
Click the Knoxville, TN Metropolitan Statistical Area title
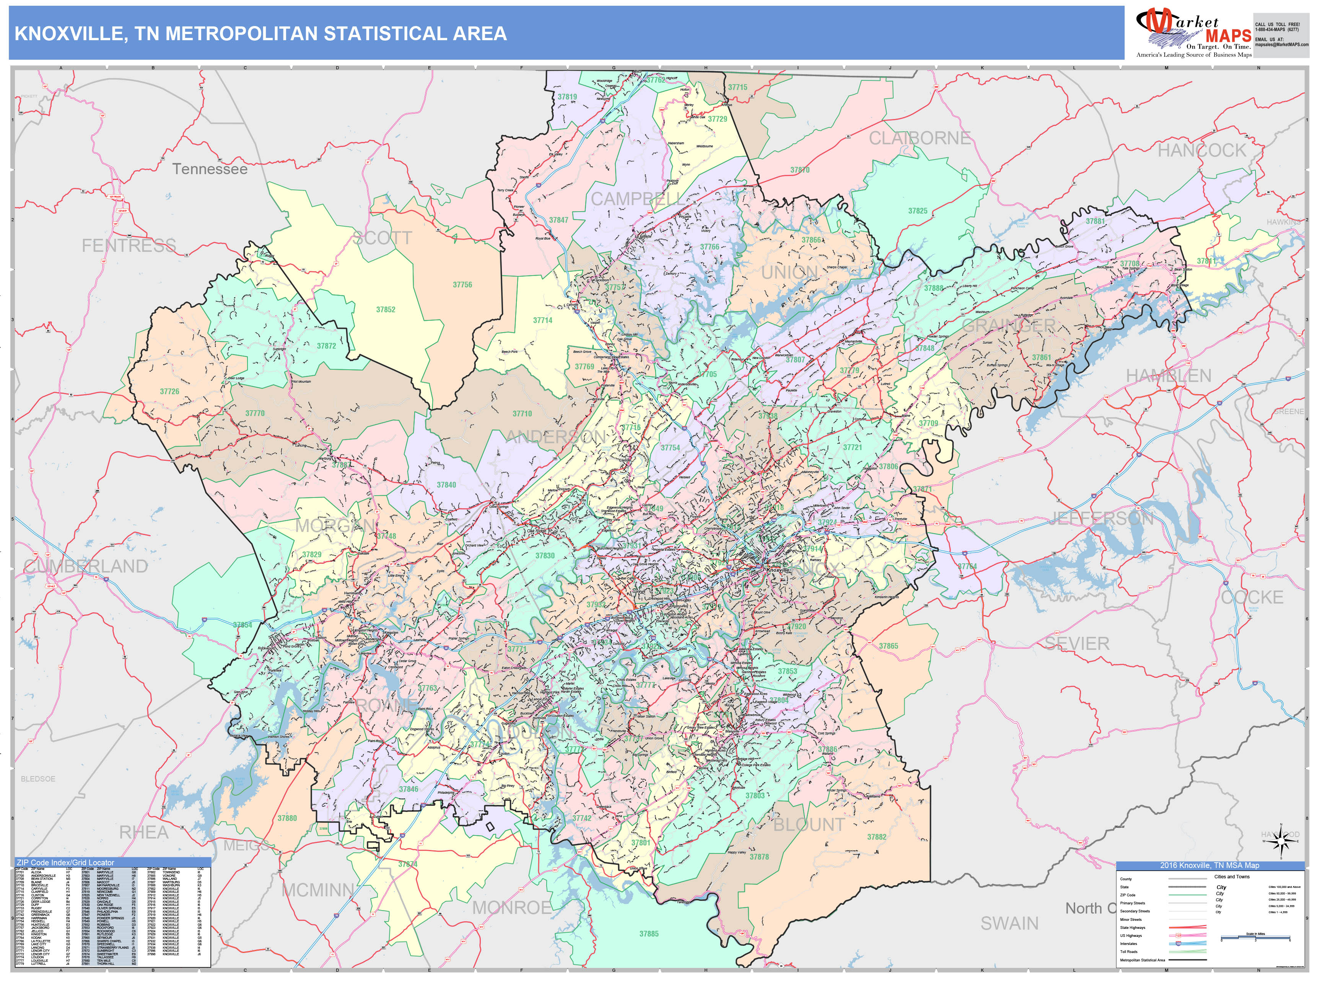click(x=260, y=33)
